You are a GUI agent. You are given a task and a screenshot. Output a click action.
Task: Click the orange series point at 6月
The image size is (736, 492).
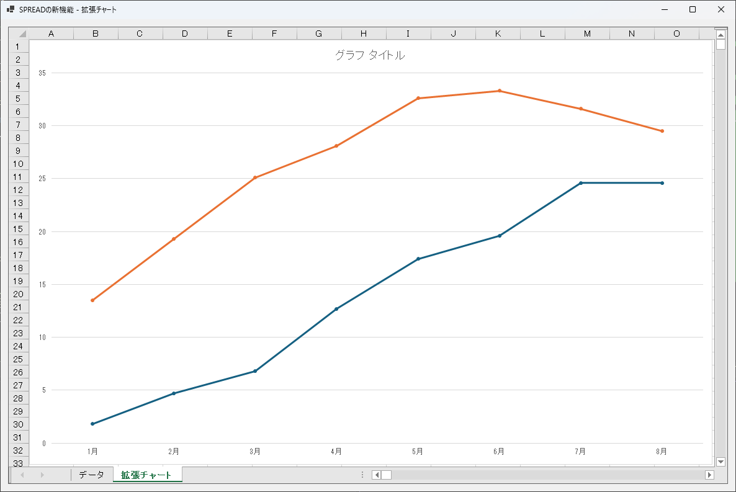[x=500, y=91]
